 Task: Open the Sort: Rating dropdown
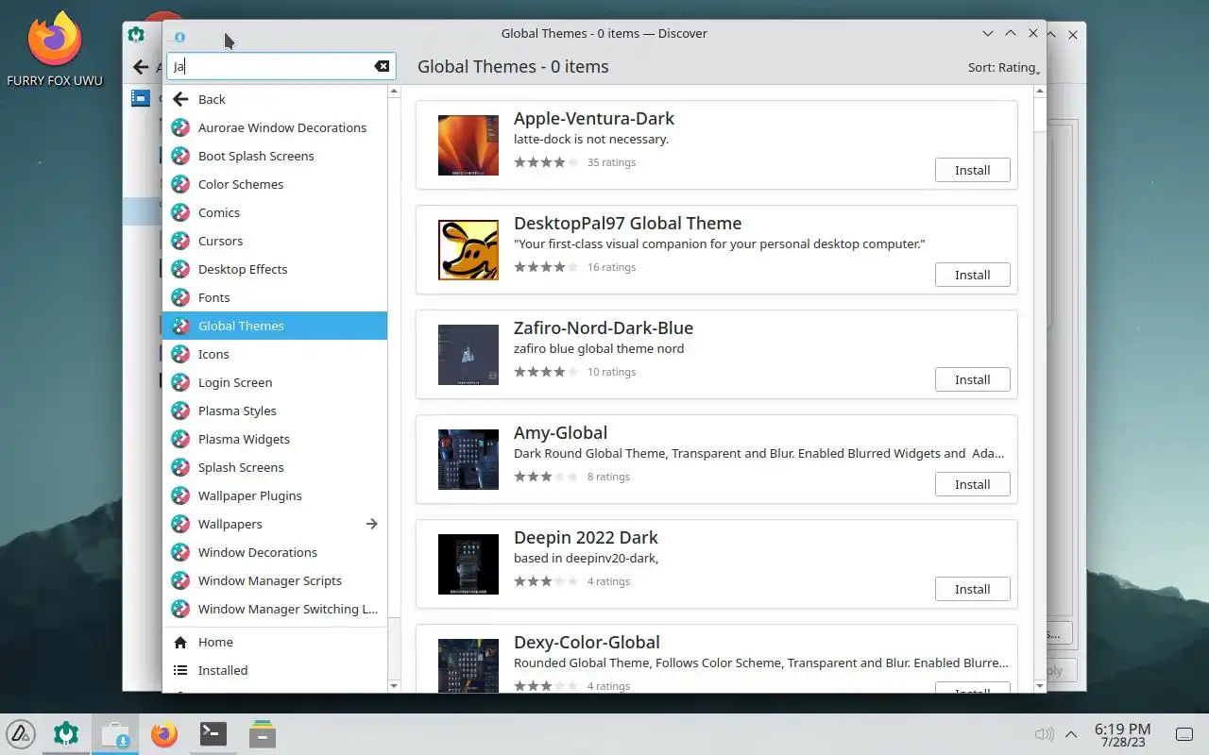[1004, 67]
